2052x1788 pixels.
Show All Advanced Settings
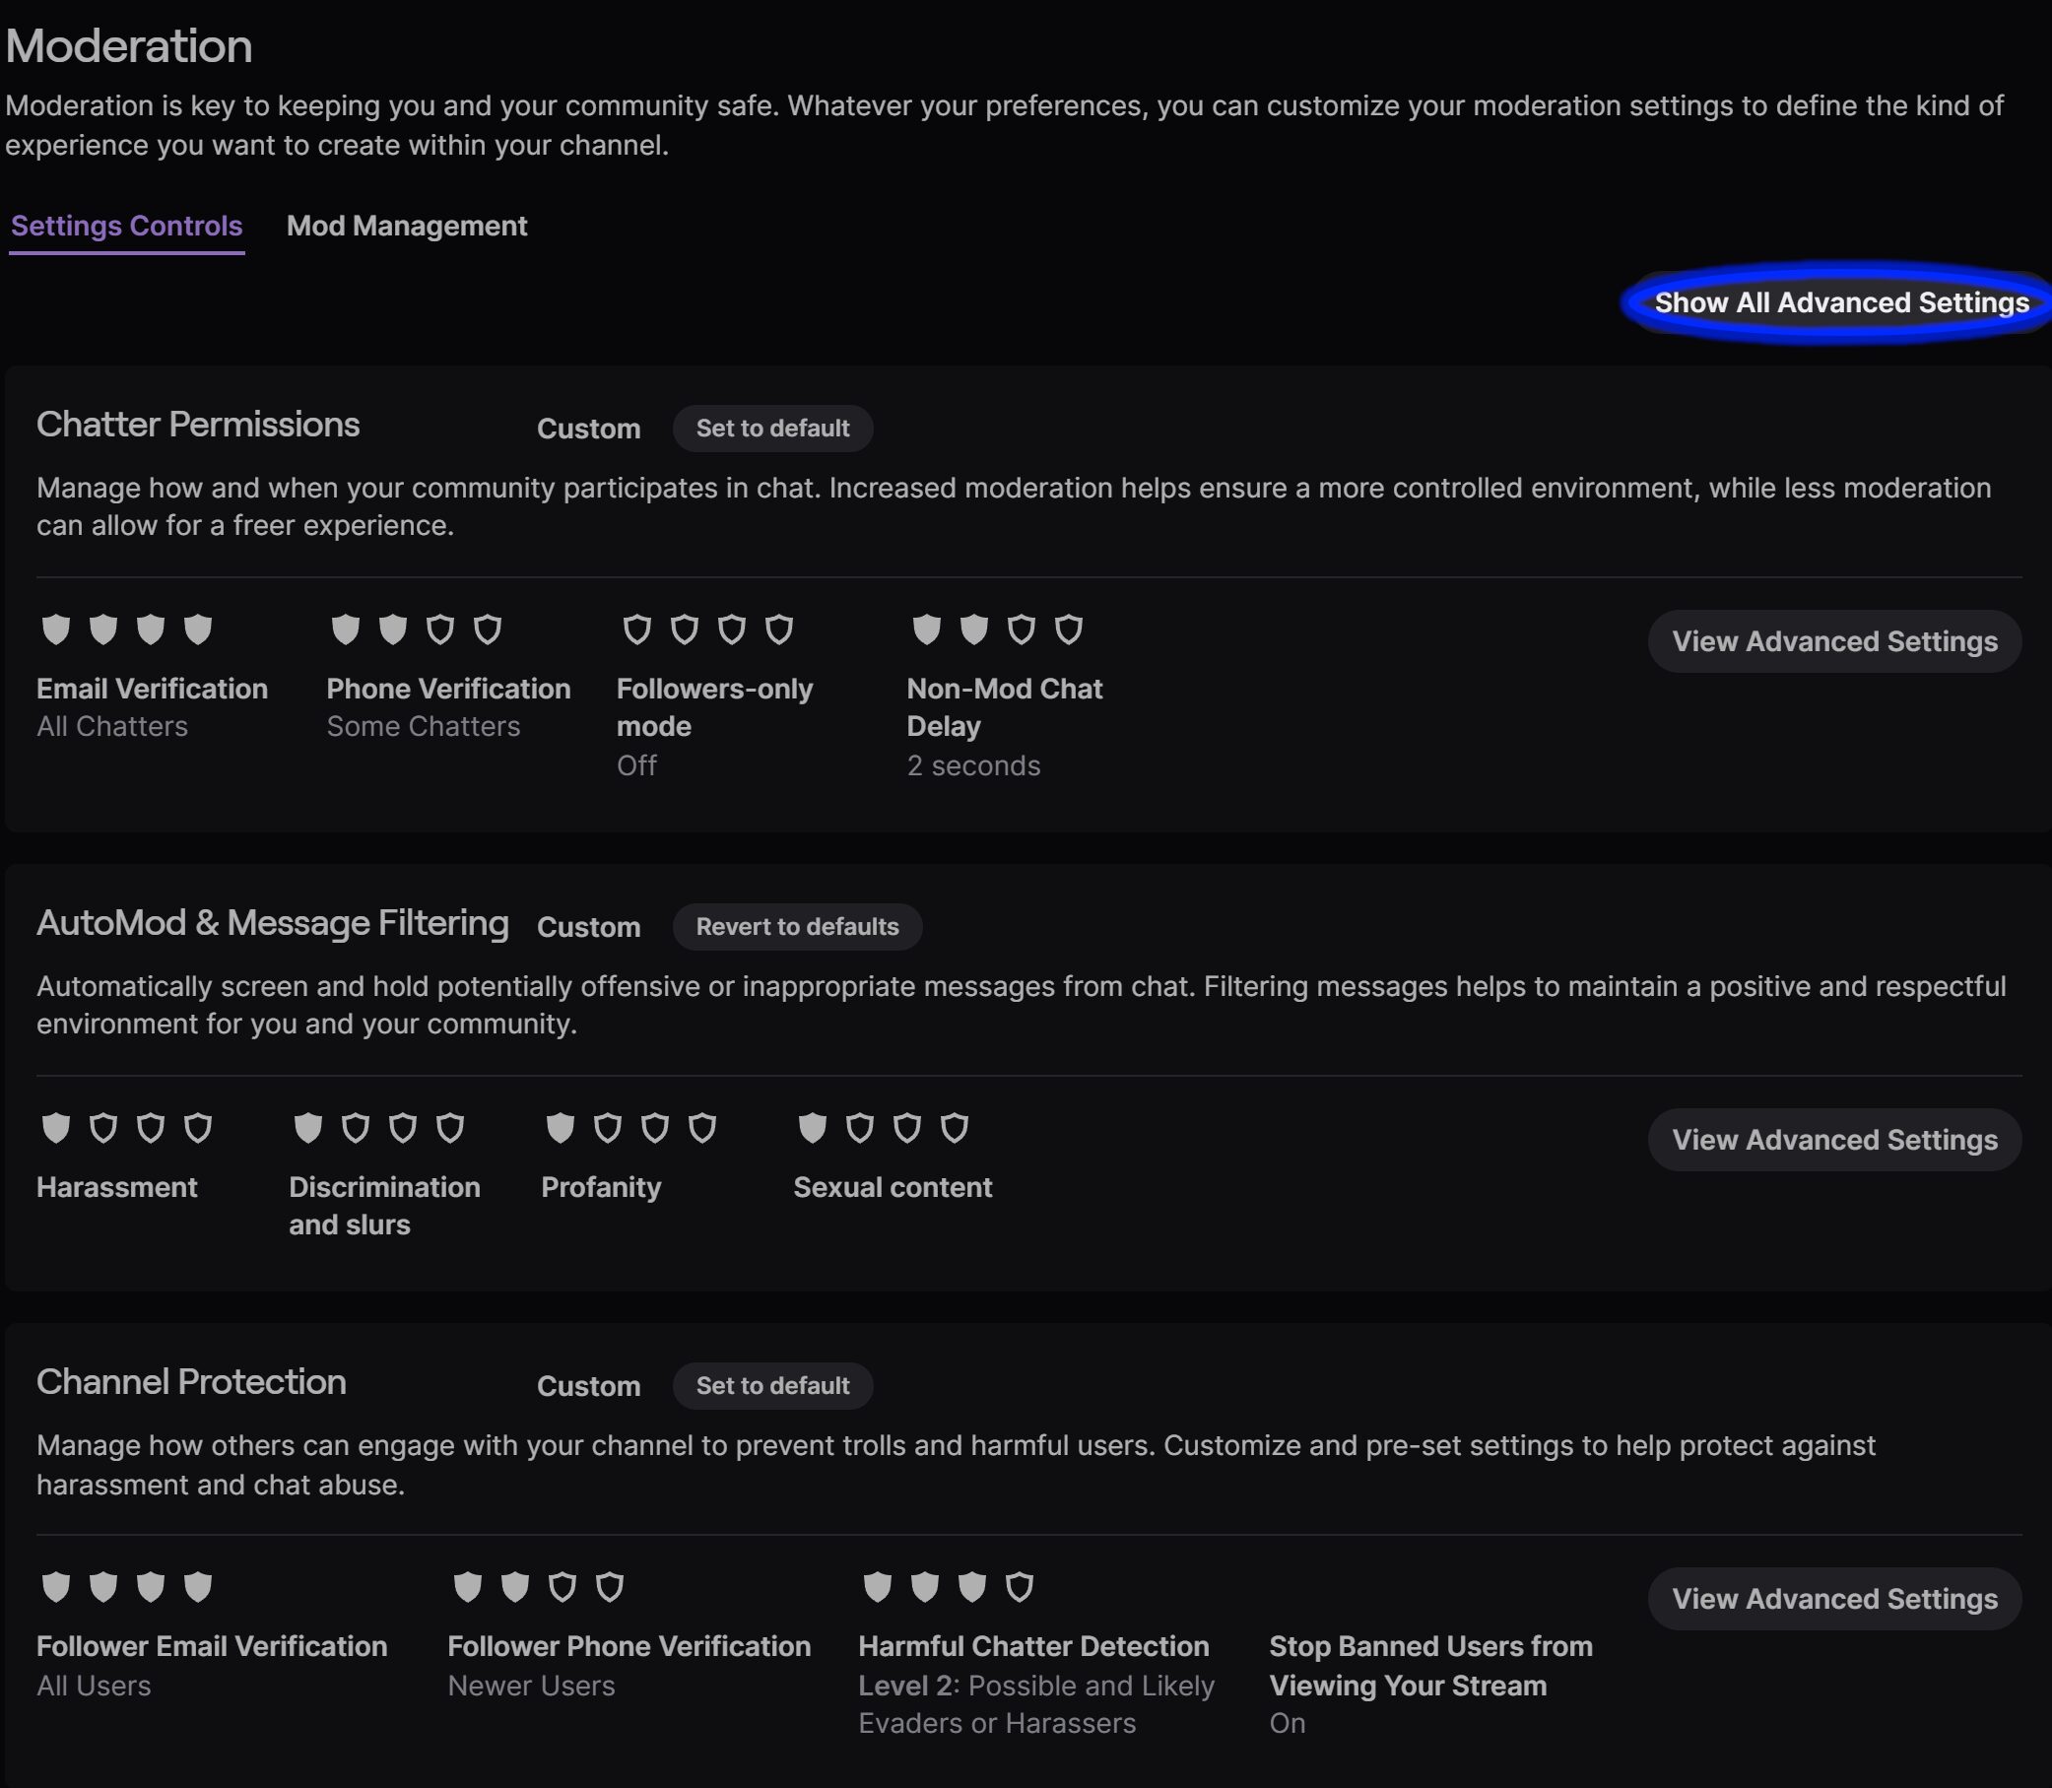click(x=1840, y=303)
